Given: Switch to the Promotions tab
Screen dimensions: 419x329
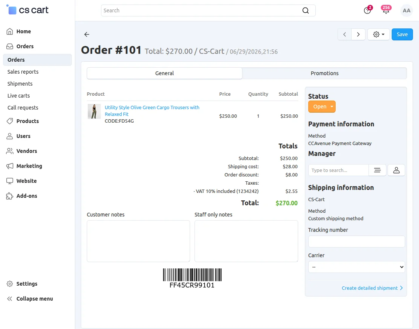Looking at the screenshot, I should 324,73.
